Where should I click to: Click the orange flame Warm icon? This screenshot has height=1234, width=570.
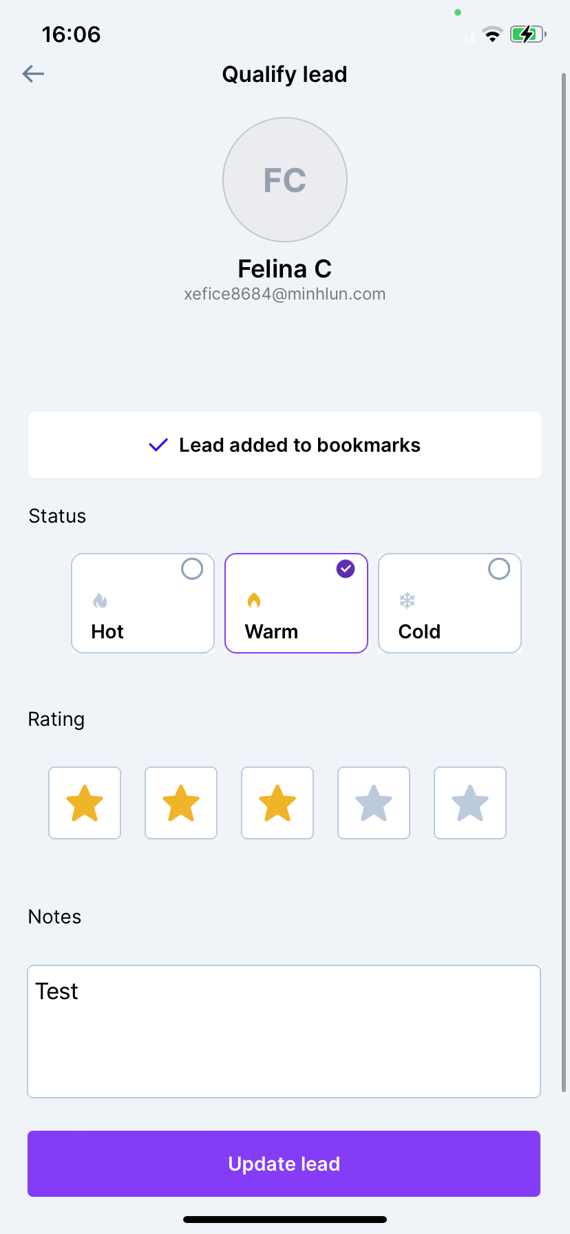click(x=254, y=601)
